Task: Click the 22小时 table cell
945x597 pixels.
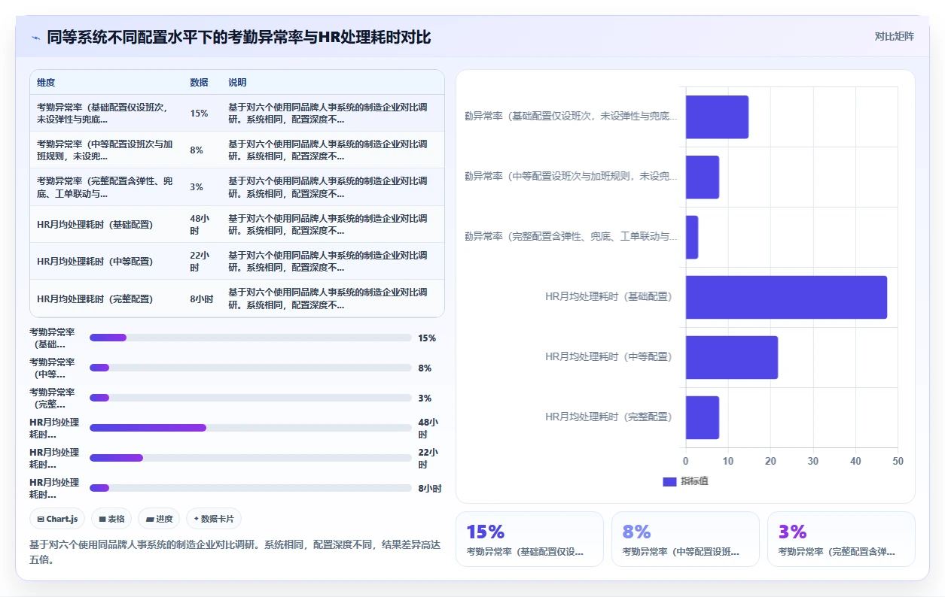Action: pos(200,261)
